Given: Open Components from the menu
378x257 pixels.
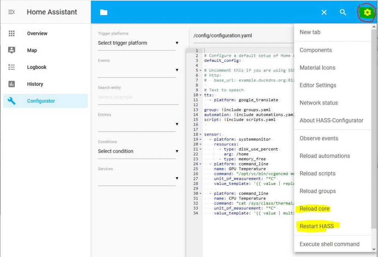Looking at the screenshot, I should pyautogui.click(x=333, y=50).
